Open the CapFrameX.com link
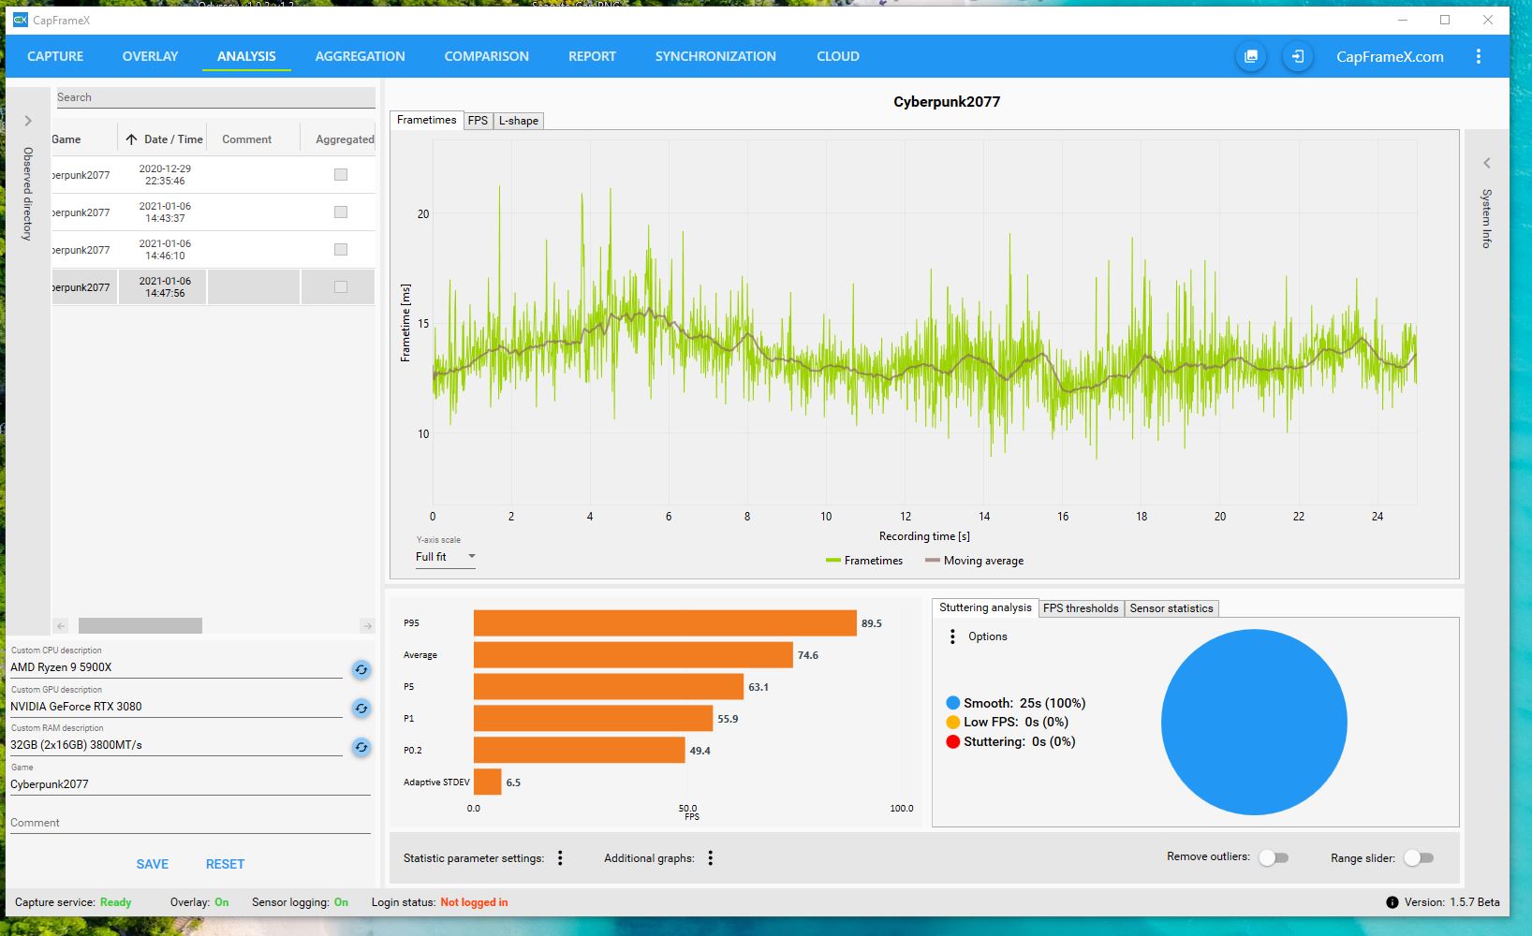The image size is (1532, 936). tap(1390, 56)
